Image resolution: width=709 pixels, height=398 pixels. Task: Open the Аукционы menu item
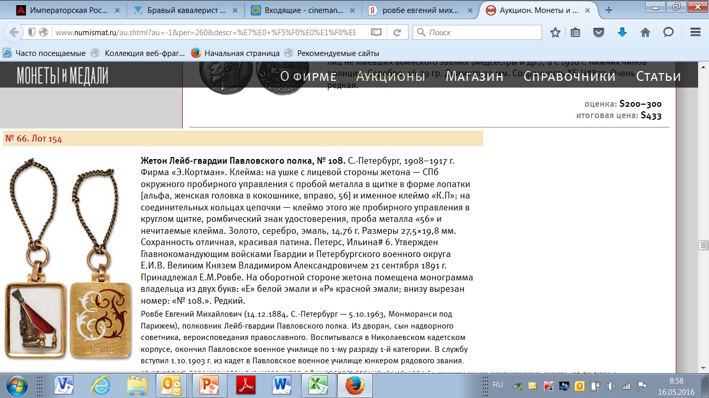(391, 76)
